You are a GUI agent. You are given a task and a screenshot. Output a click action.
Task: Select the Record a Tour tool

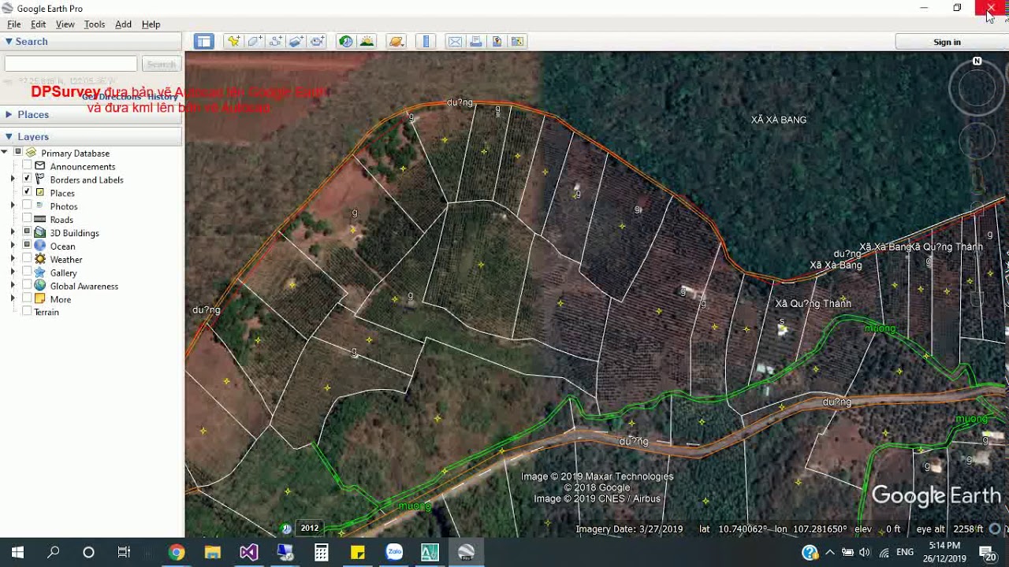pyautogui.click(x=317, y=42)
